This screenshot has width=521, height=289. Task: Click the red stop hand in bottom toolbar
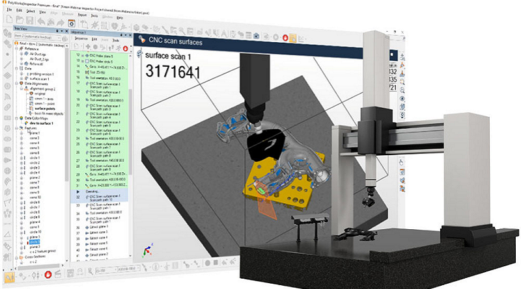[48, 275]
